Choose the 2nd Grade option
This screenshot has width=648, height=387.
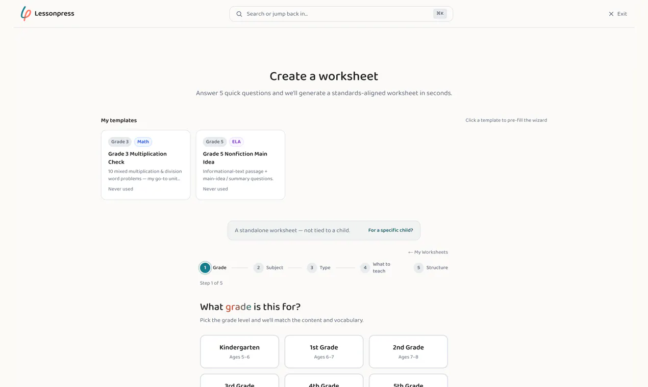pyautogui.click(x=408, y=351)
